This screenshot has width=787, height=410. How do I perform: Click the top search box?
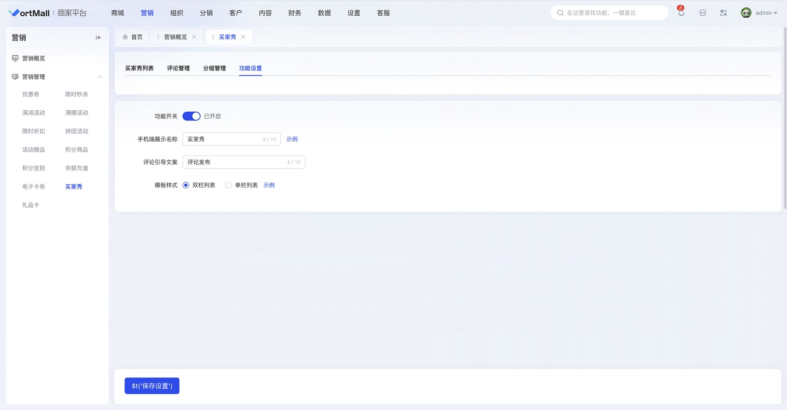click(610, 13)
